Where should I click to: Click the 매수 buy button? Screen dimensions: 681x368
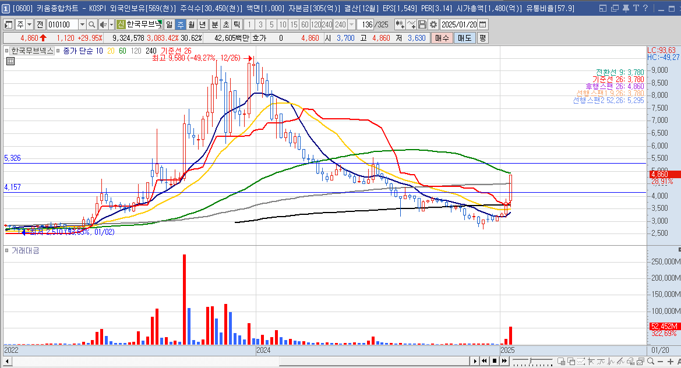click(x=442, y=38)
